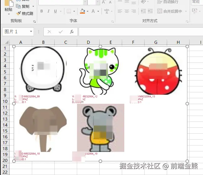Expand the Merge & Center dropdown arrow
This screenshot has height=175, width=203.
click(186, 11)
